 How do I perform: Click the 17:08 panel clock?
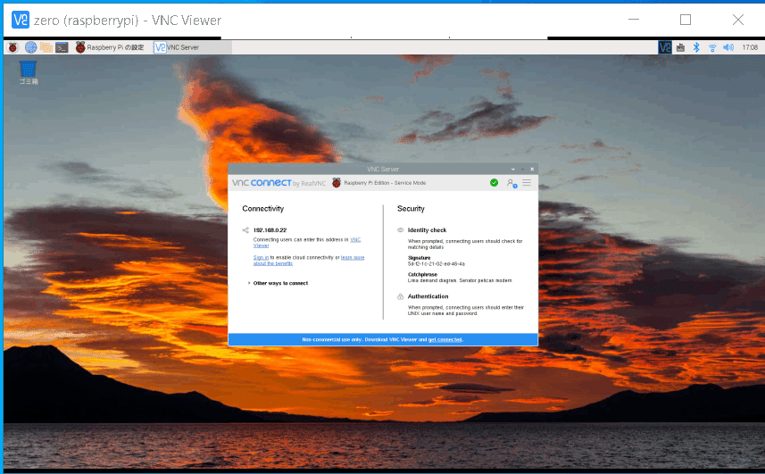click(x=750, y=47)
